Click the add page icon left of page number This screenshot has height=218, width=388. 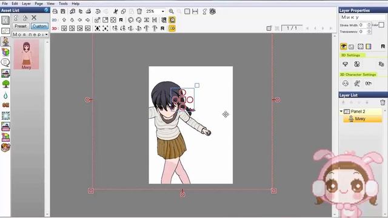click(x=269, y=28)
